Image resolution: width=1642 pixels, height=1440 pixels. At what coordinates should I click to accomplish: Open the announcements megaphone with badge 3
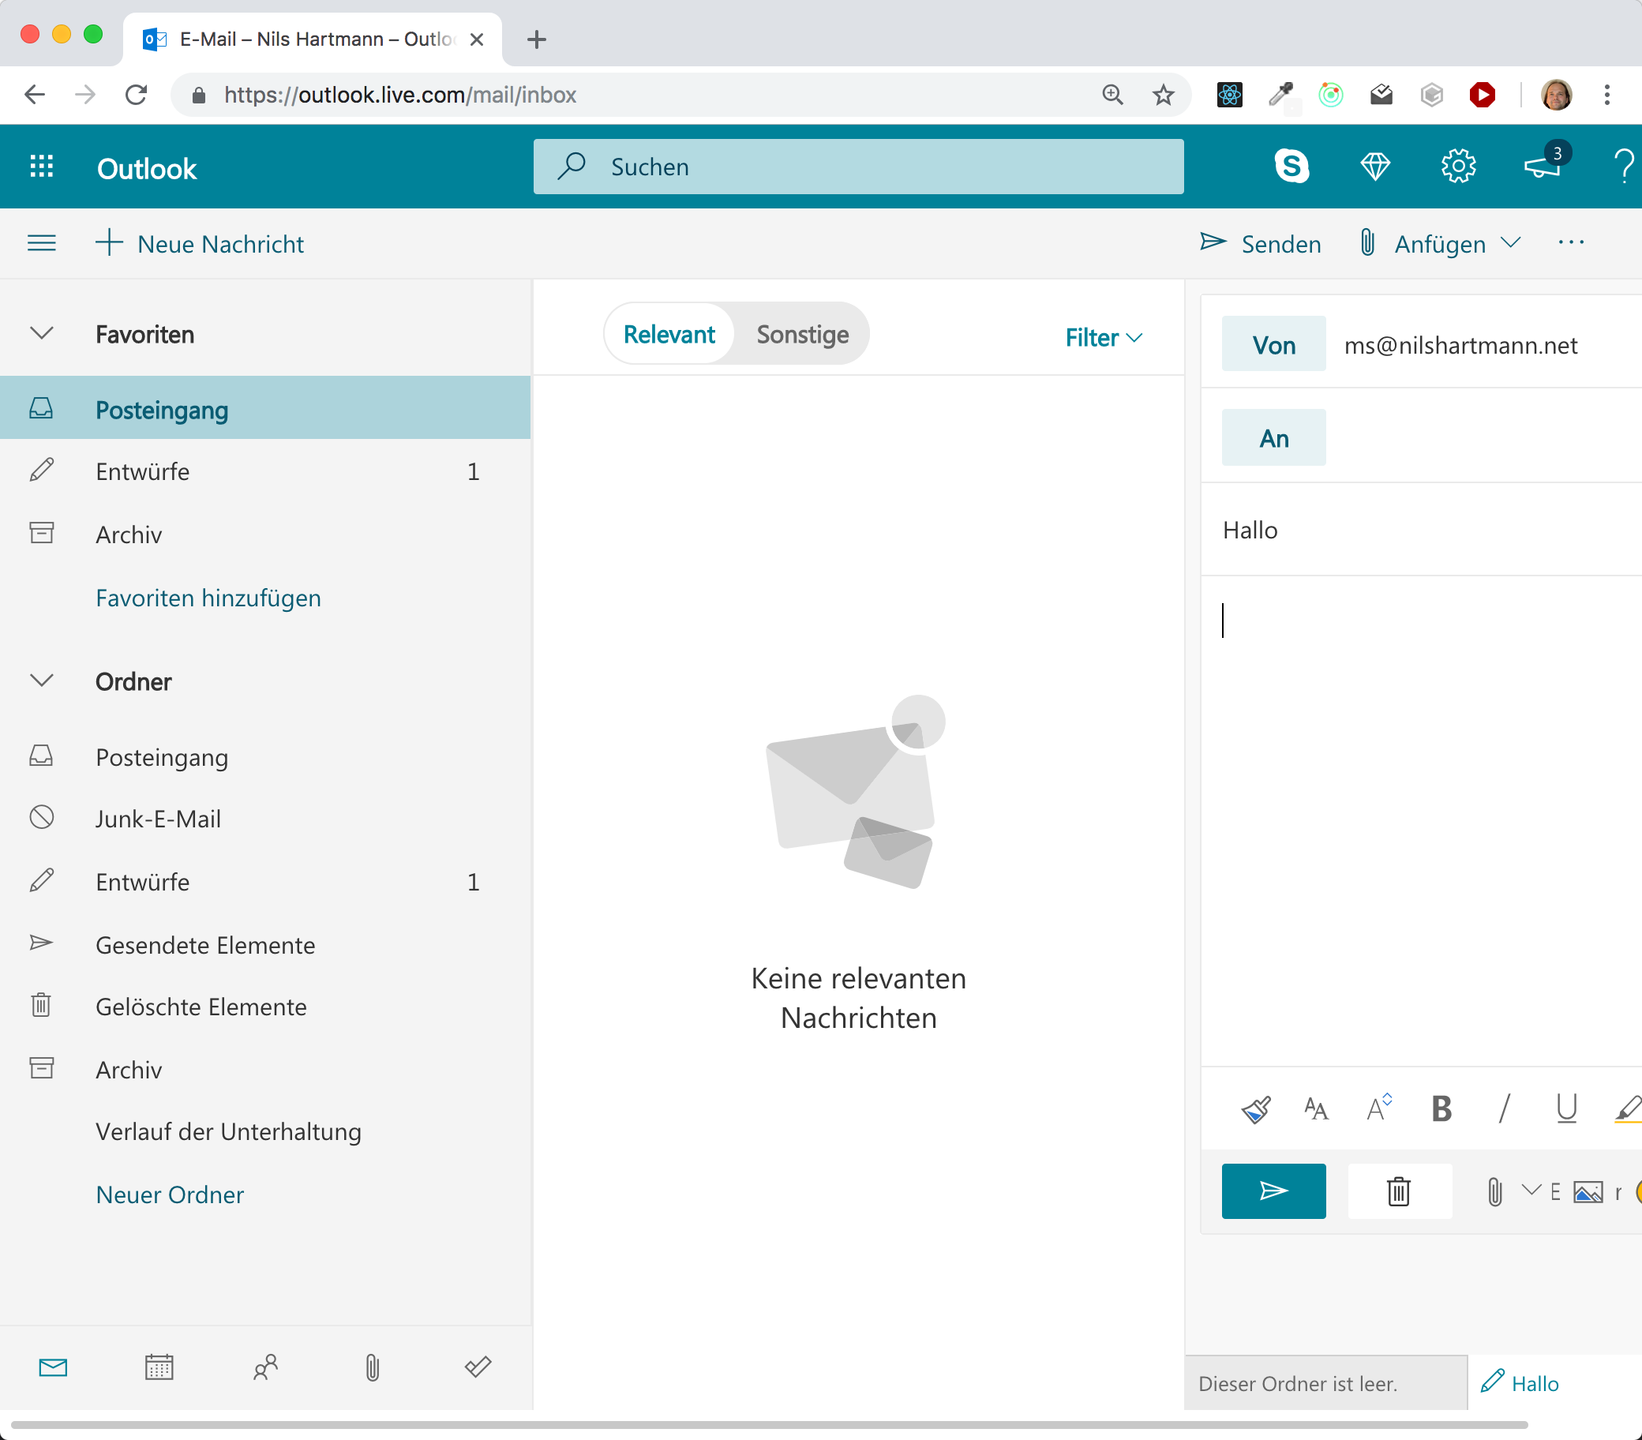click(1543, 167)
